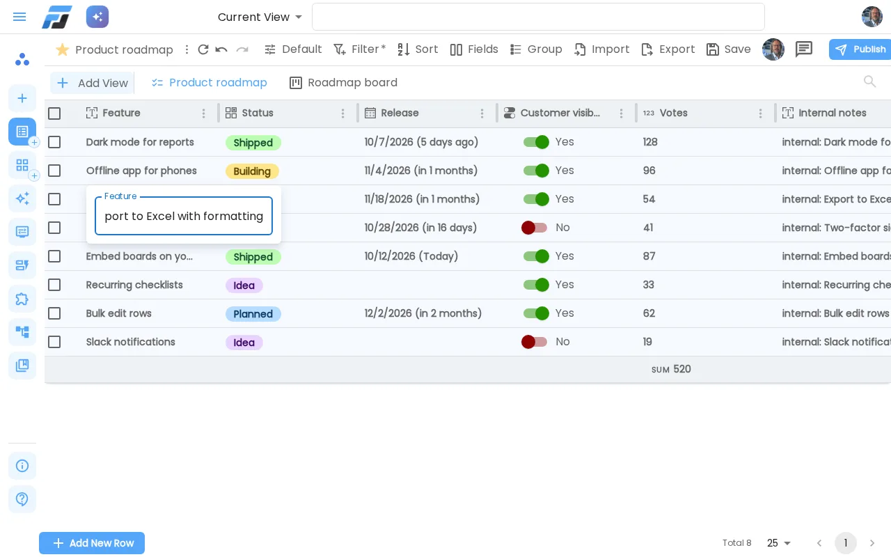Toggle customer visibility for Slack notifications
Image resolution: width=891 pixels, height=557 pixels.
coord(535,342)
